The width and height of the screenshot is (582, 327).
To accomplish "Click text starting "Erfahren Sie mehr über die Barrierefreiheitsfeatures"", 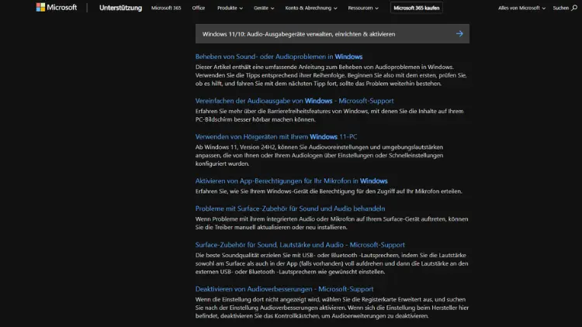I will 329,115.
